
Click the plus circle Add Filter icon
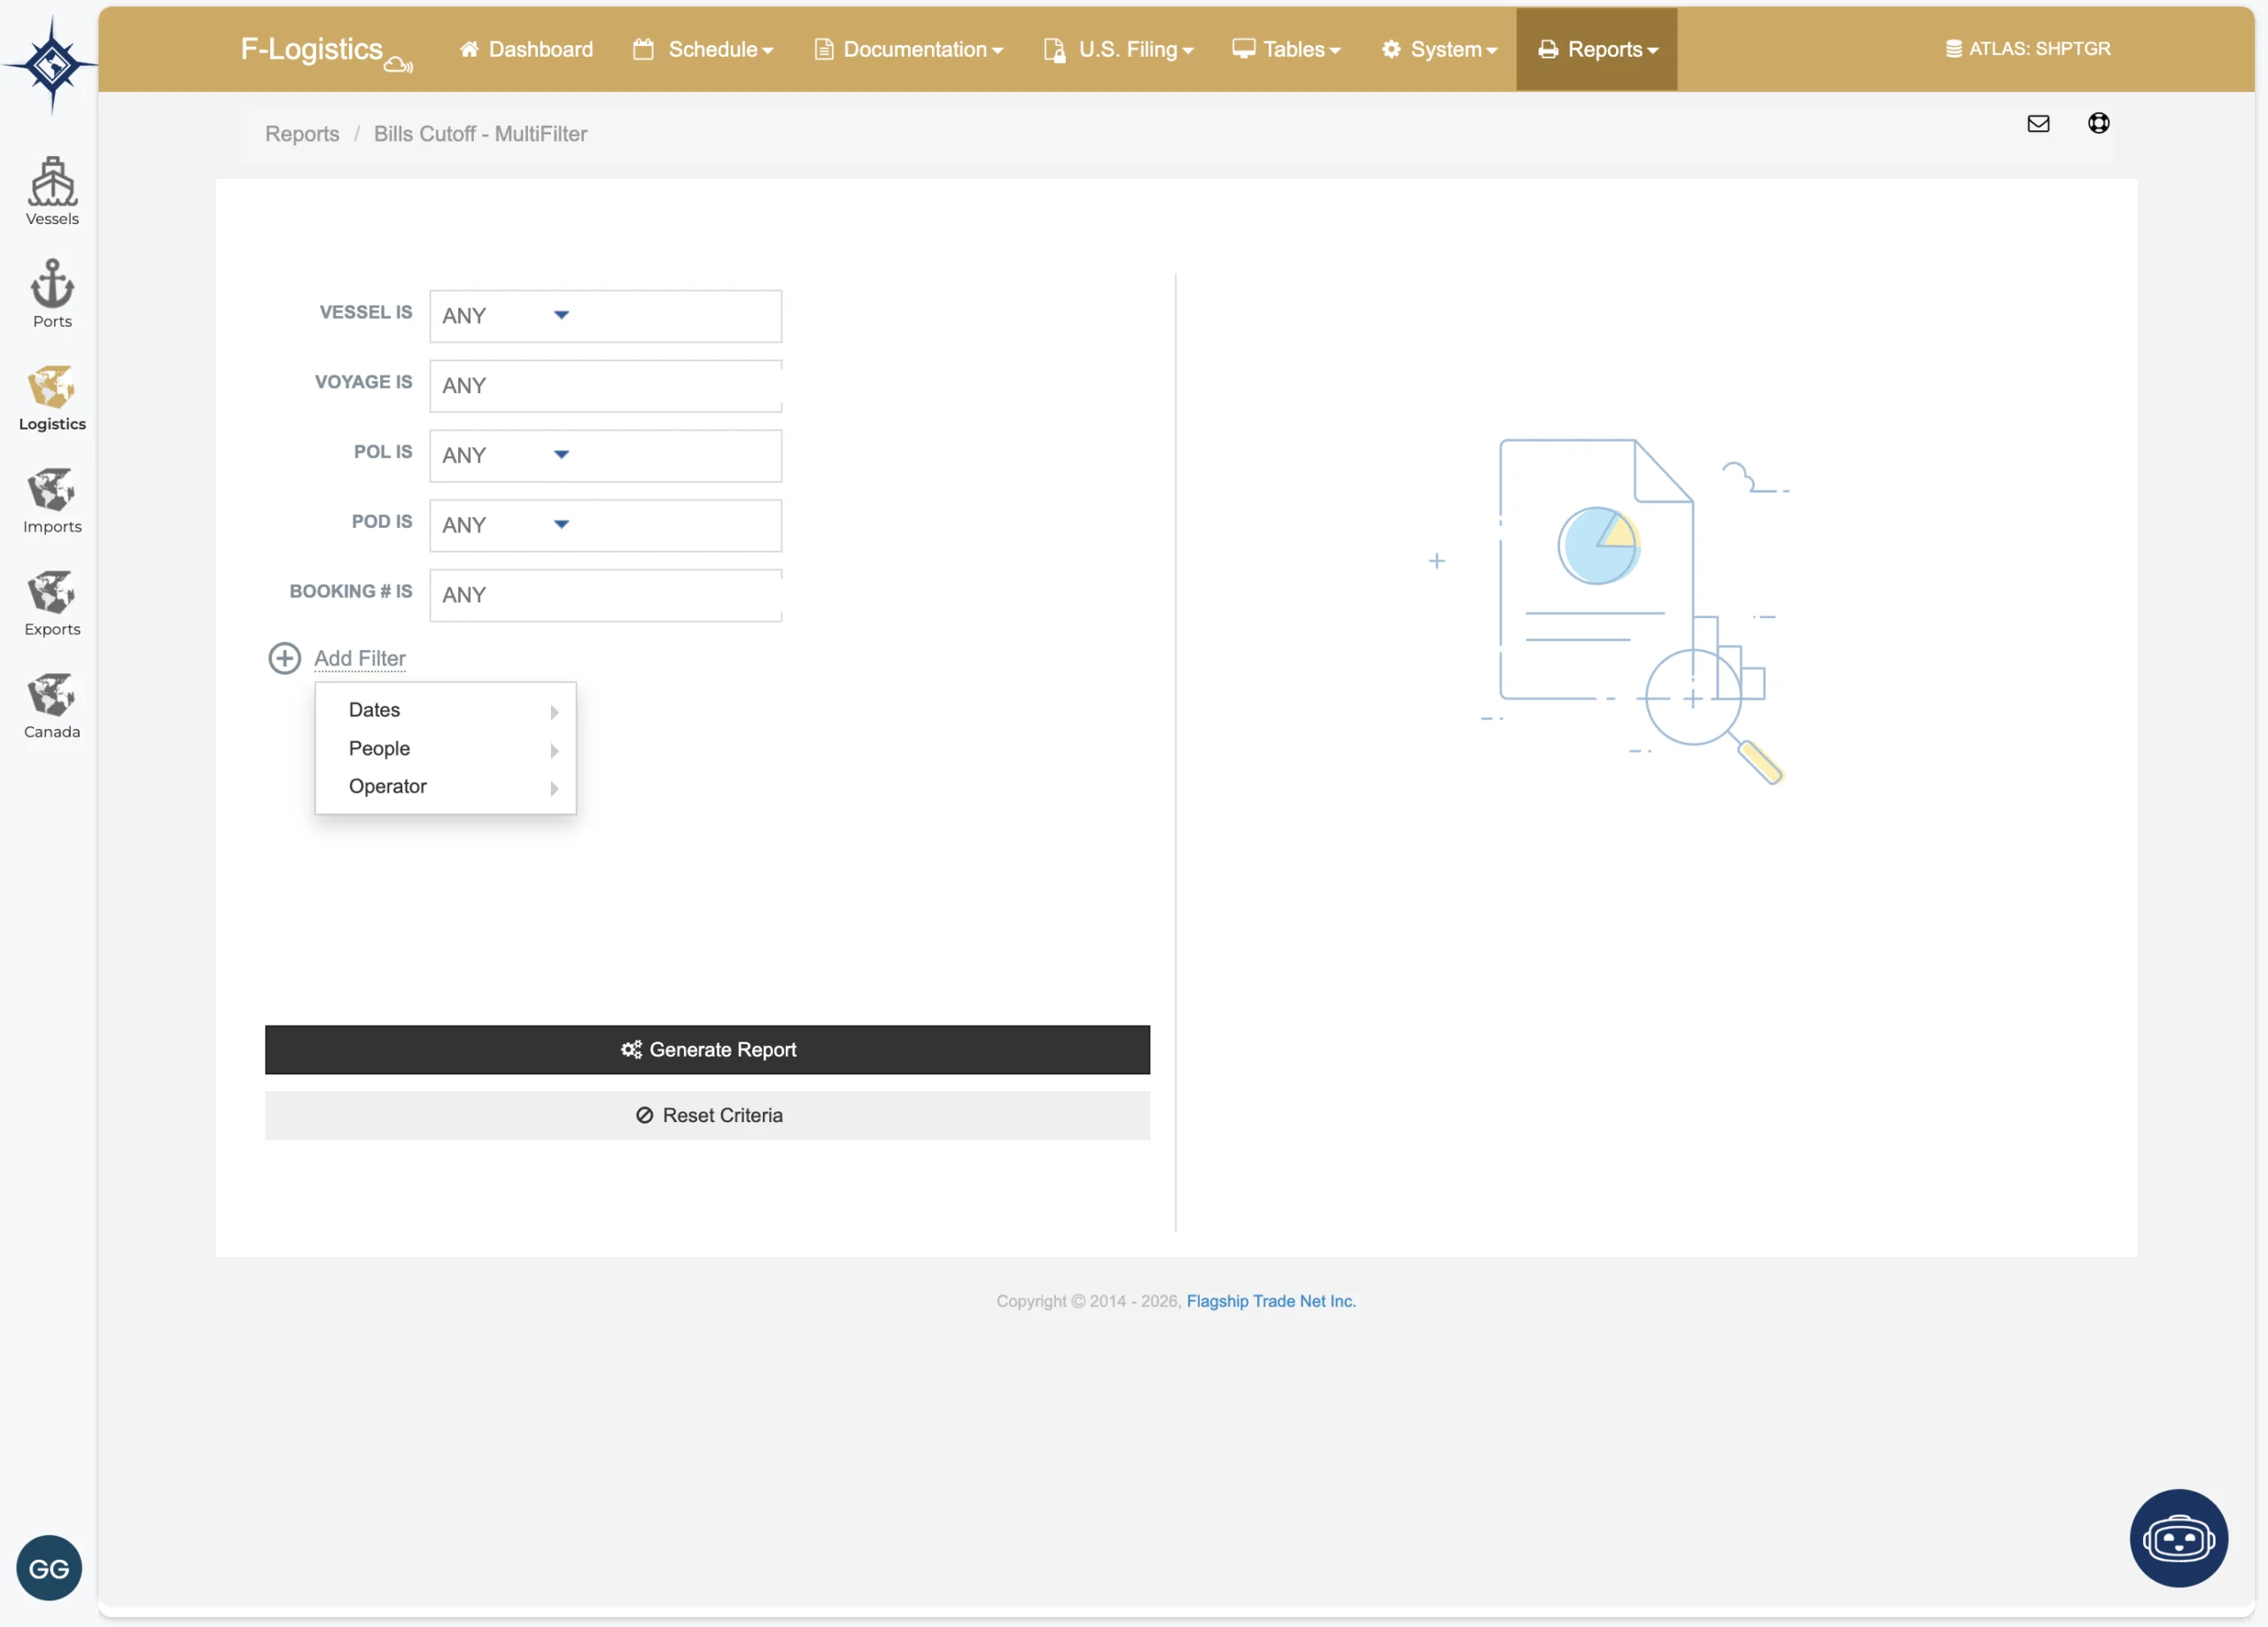[284, 658]
